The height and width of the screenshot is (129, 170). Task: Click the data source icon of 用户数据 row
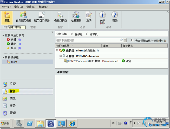coord(66,61)
